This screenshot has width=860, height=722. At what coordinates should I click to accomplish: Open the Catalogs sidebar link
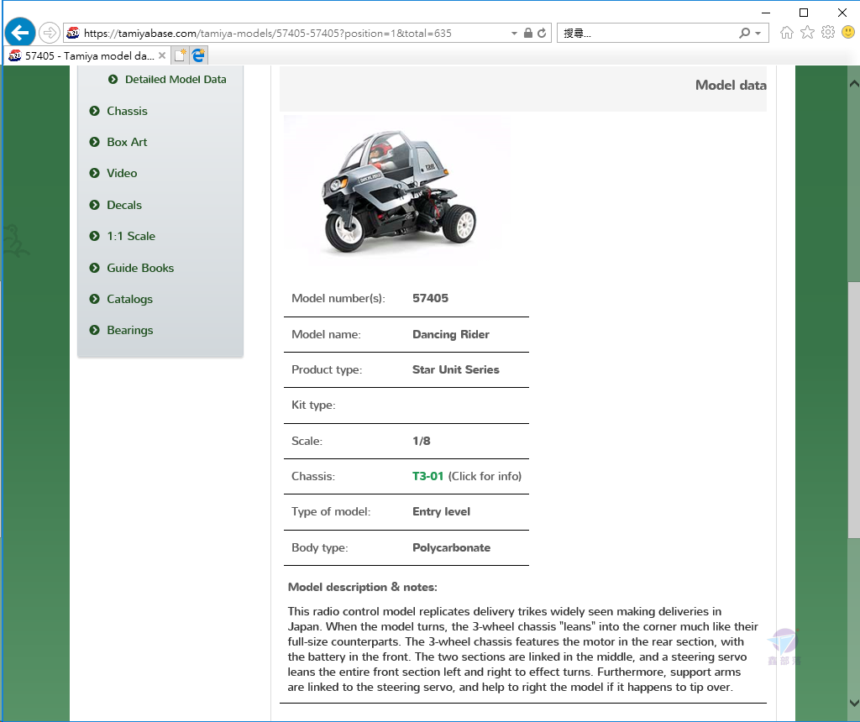click(x=129, y=300)
